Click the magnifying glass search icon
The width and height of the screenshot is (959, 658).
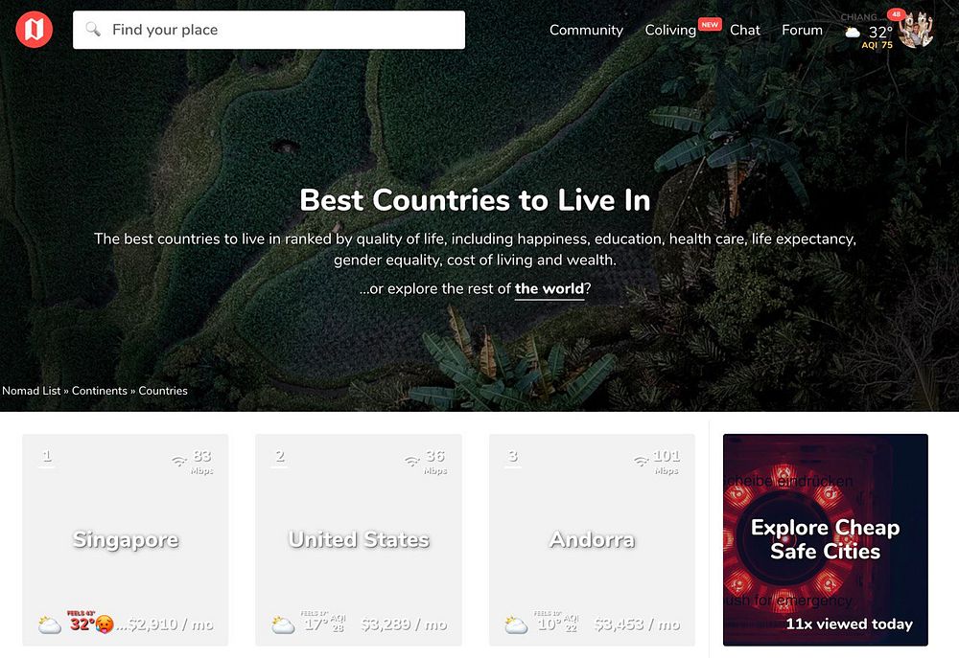93,30
